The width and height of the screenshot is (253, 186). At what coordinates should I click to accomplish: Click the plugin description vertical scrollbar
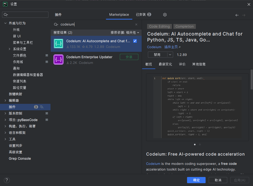pos(251,80)
